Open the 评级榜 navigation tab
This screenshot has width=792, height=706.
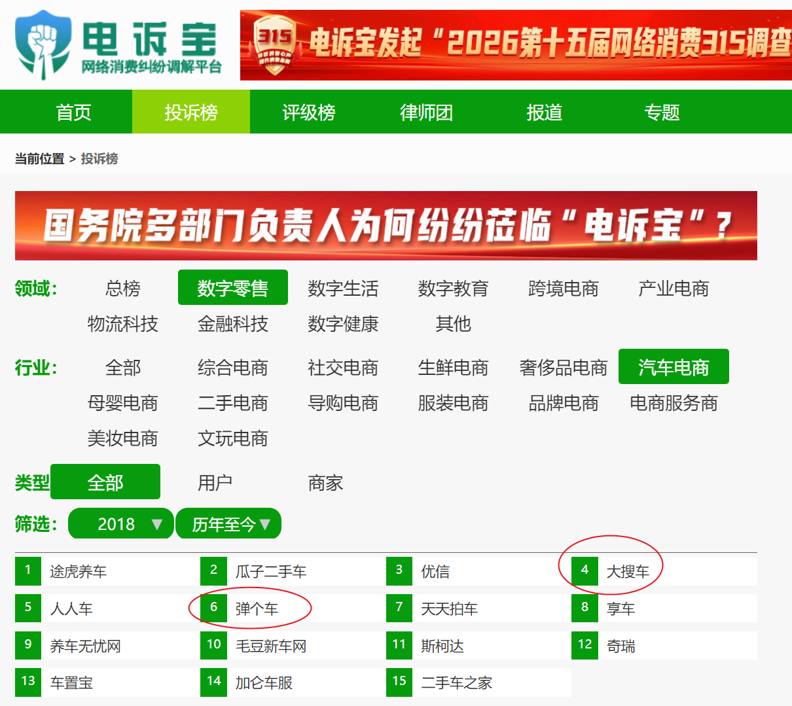[308, 113]
